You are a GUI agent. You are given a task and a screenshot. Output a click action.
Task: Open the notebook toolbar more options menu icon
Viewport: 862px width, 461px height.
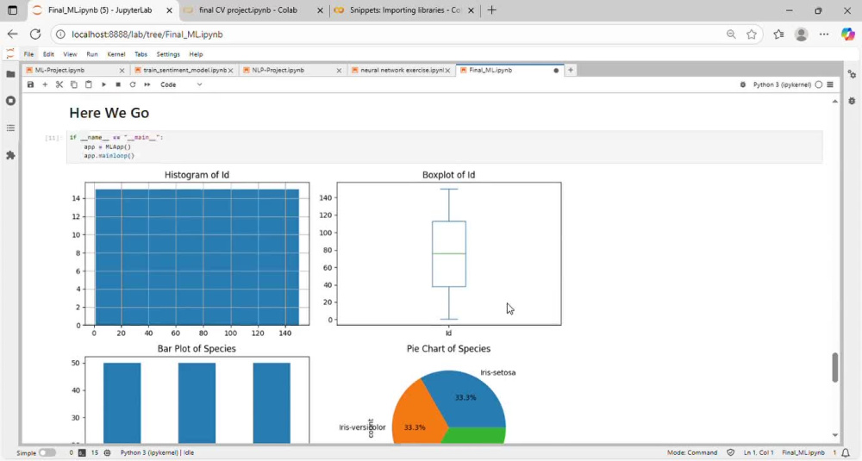click(x=830, y=84)
